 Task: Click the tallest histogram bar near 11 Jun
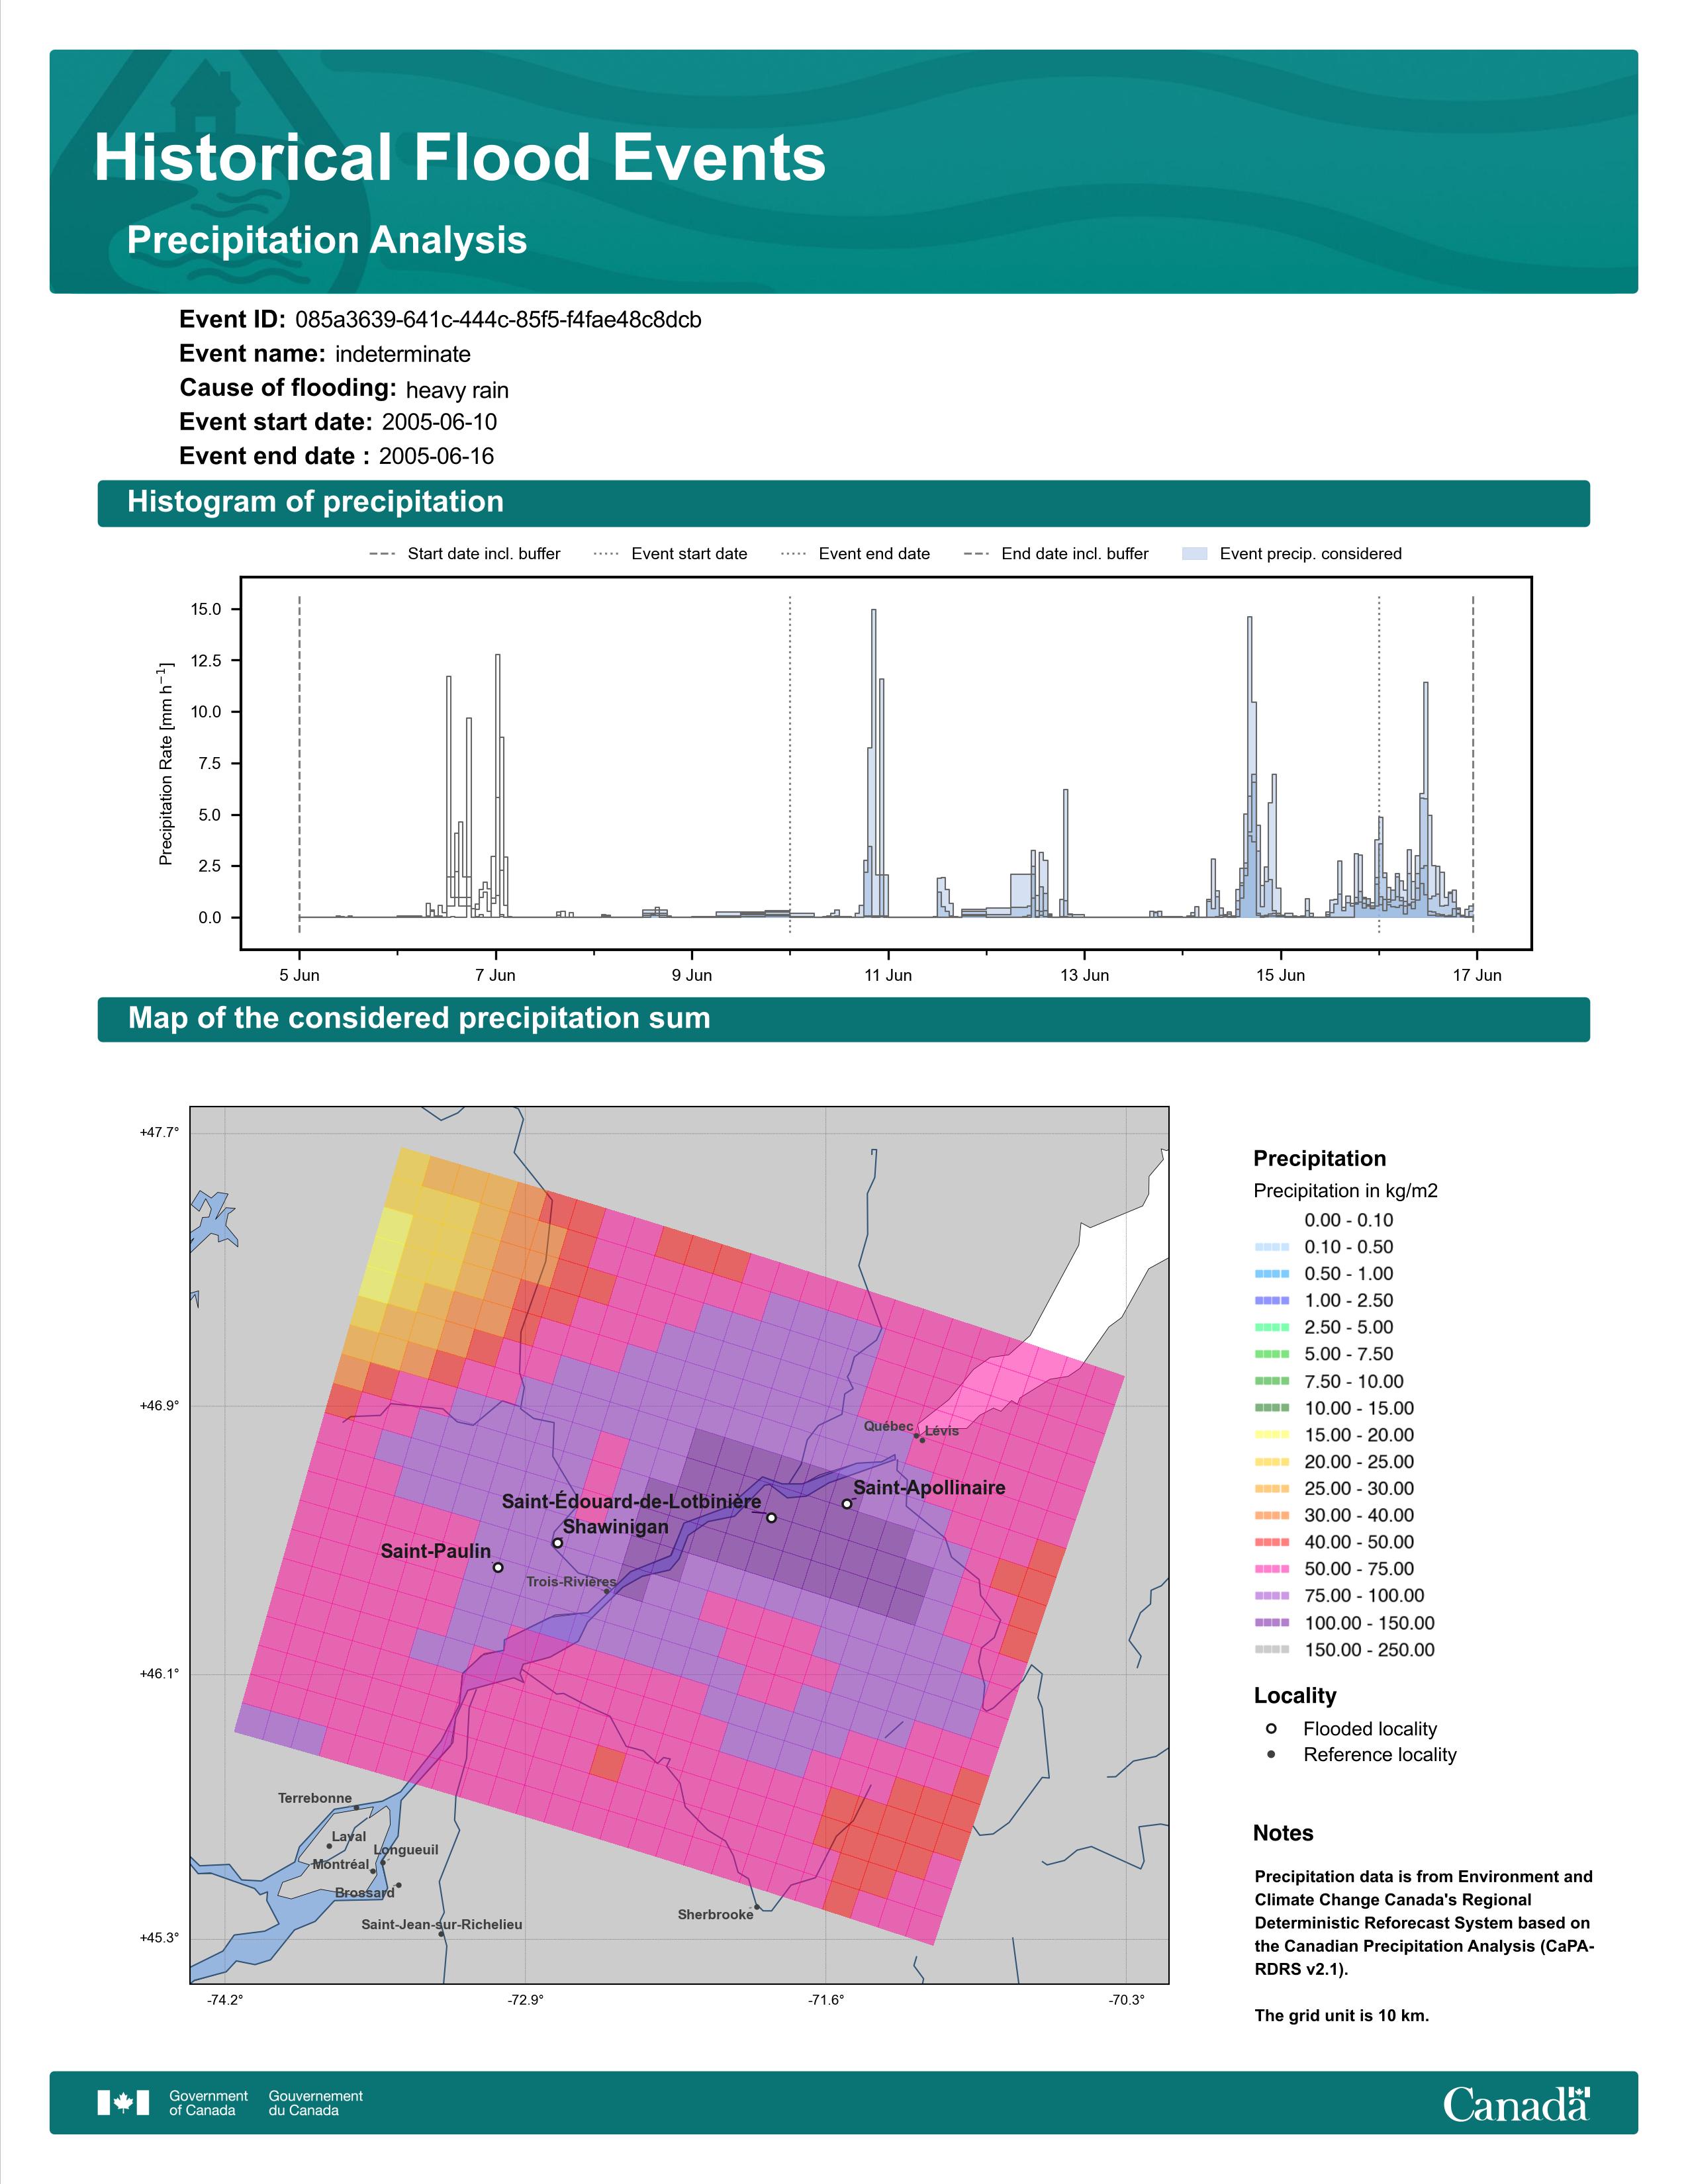click(874, 762)
